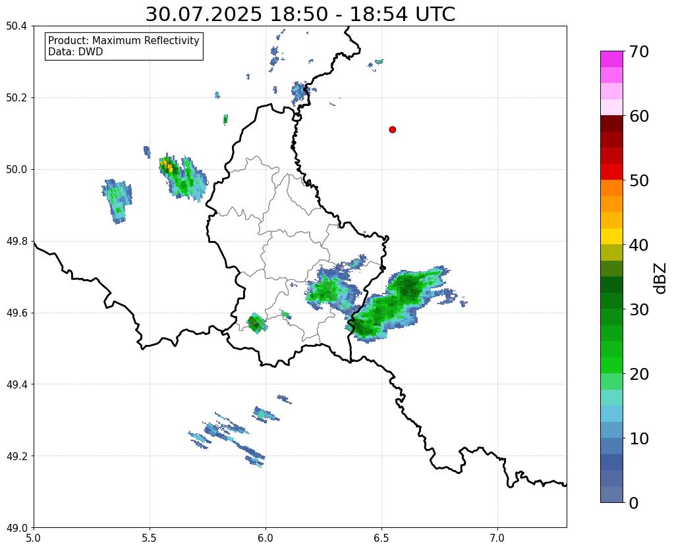The height and width of the screenshot is (549, 674).
Task: Click the colorbar tick label 30
Action: pyautogui.click(x=638, y=309)
